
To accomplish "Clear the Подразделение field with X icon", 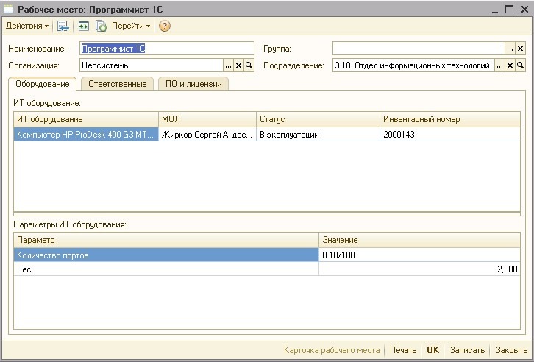I will [510, 65].
